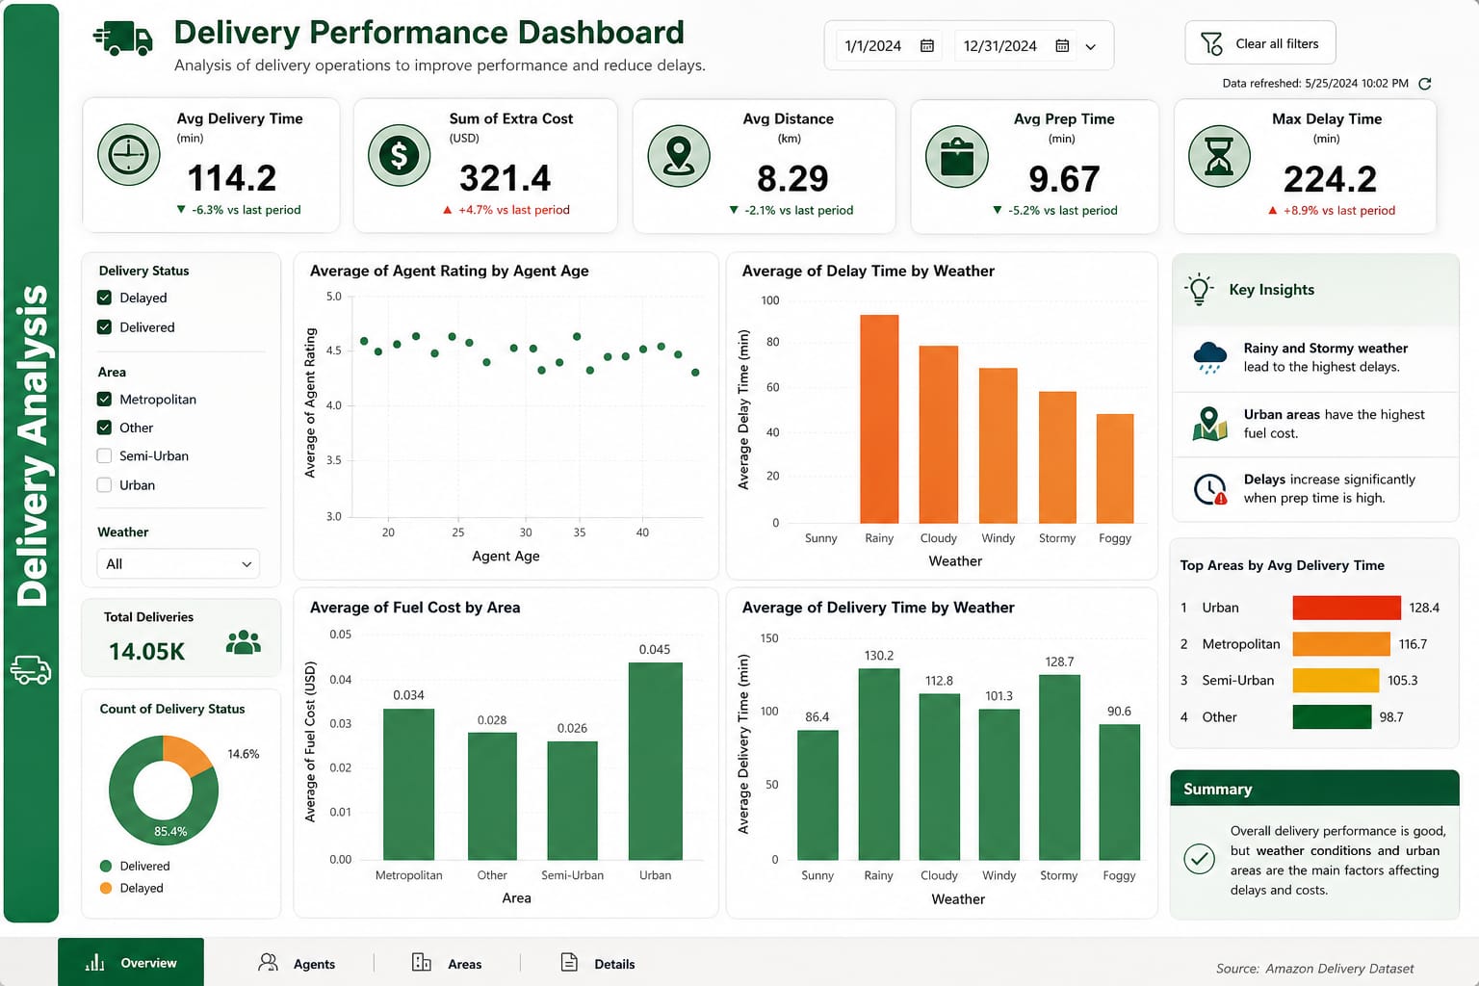
Task: Uncheck the Delivered status checkbox
Action: click(104, 327)
